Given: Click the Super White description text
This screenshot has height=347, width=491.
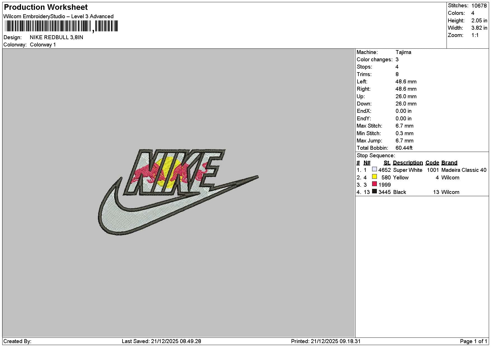Looking at the screenshot, I should pos(408,170).
